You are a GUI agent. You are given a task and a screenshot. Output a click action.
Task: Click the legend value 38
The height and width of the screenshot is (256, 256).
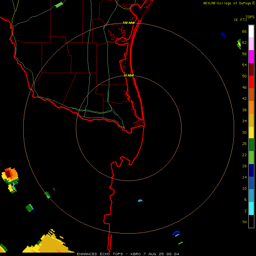[244, 110]
